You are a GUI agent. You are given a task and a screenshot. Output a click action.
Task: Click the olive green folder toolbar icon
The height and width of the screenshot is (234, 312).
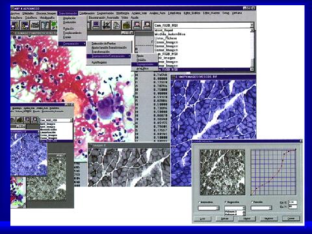coord(127,25)
